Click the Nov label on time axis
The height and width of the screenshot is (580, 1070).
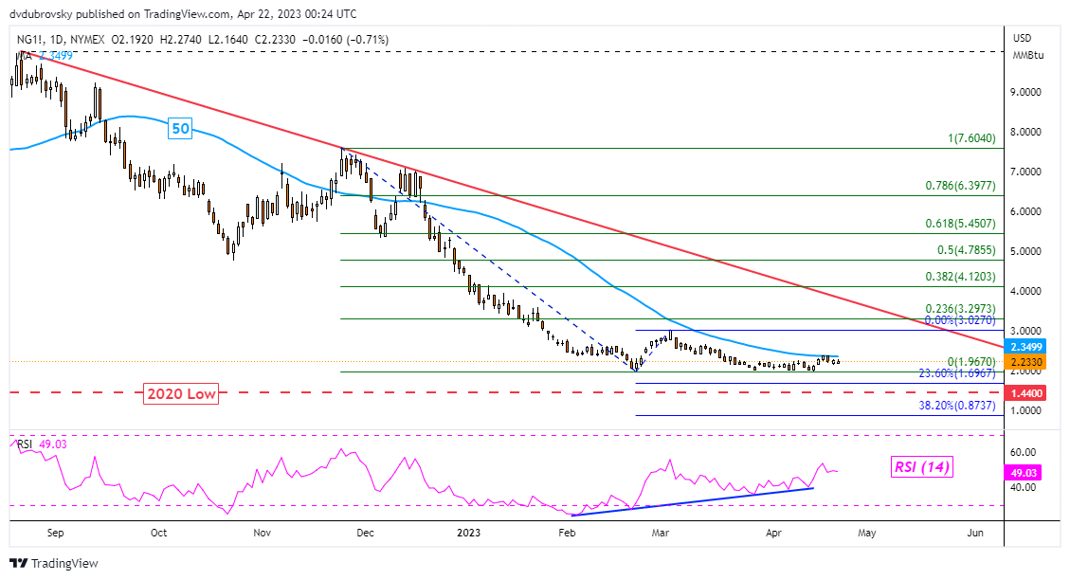point(262,533)
